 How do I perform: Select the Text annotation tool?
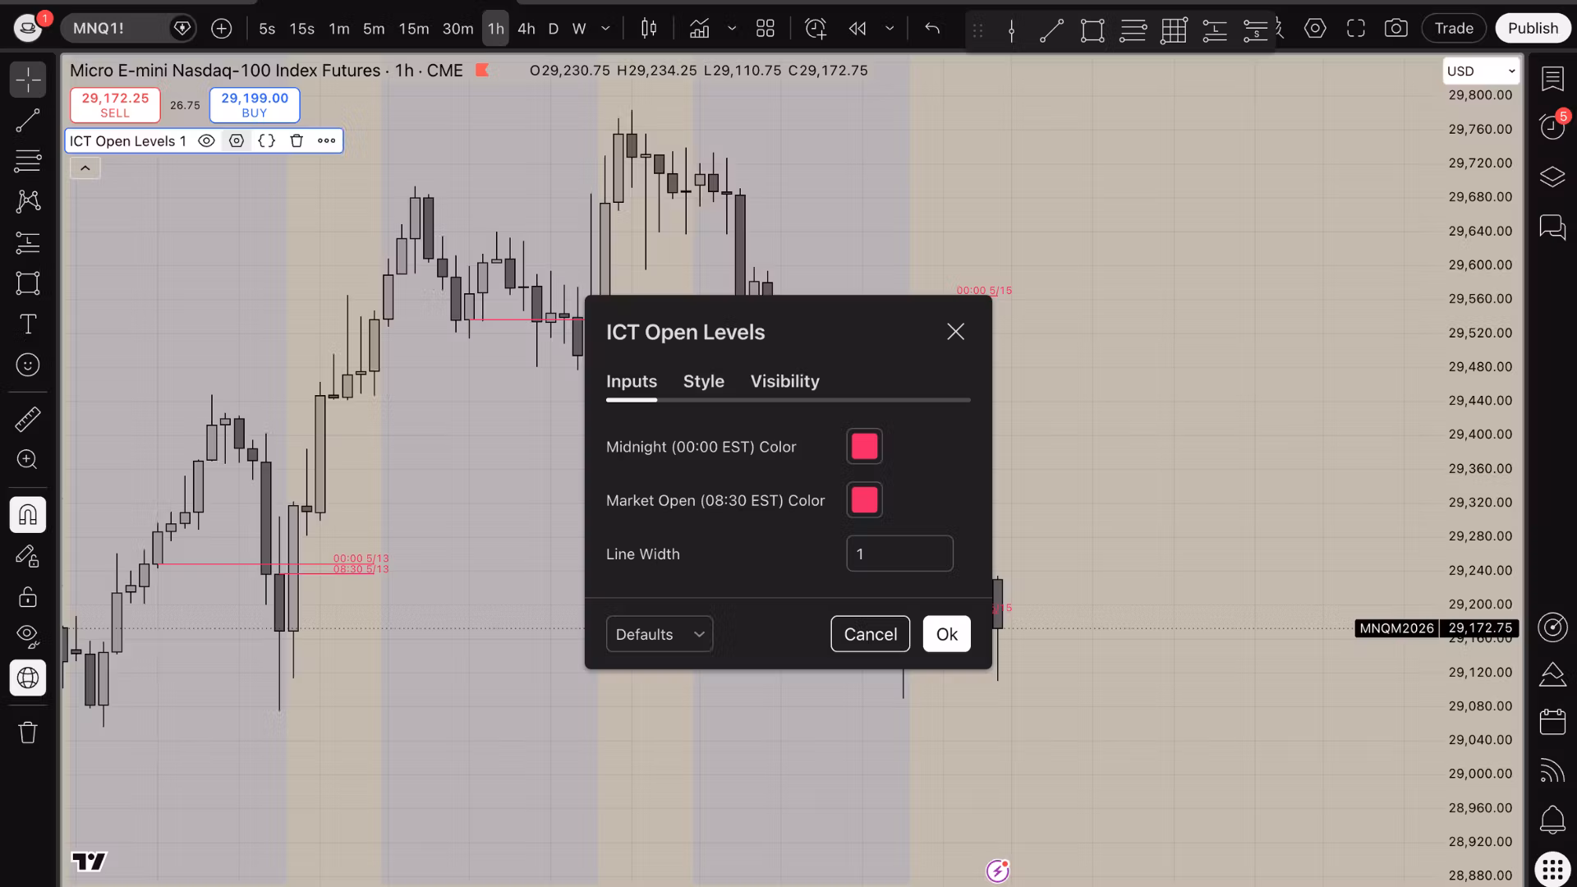(x=28, y=324)
